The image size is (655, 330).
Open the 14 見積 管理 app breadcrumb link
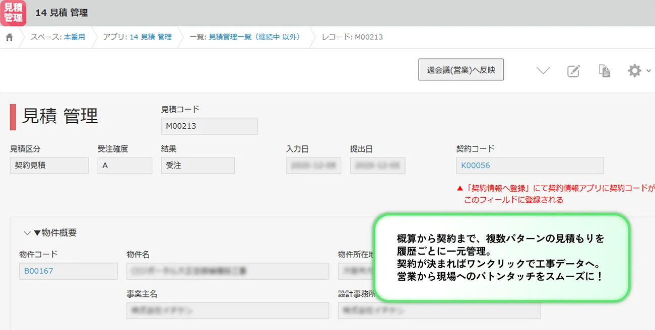(151, 37)
